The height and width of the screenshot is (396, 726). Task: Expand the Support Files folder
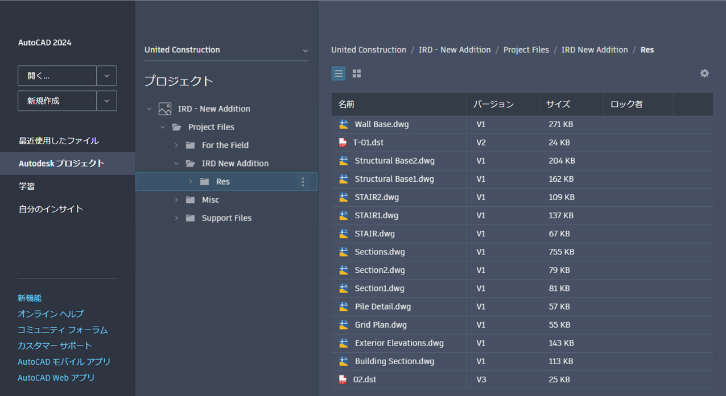176,218
